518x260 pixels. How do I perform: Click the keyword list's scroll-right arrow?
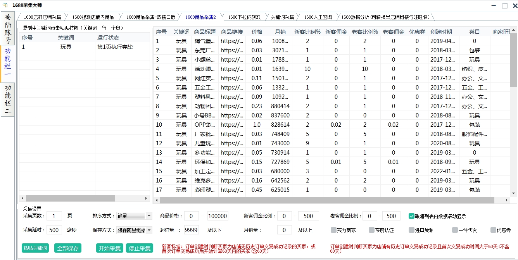click(147, 198)
